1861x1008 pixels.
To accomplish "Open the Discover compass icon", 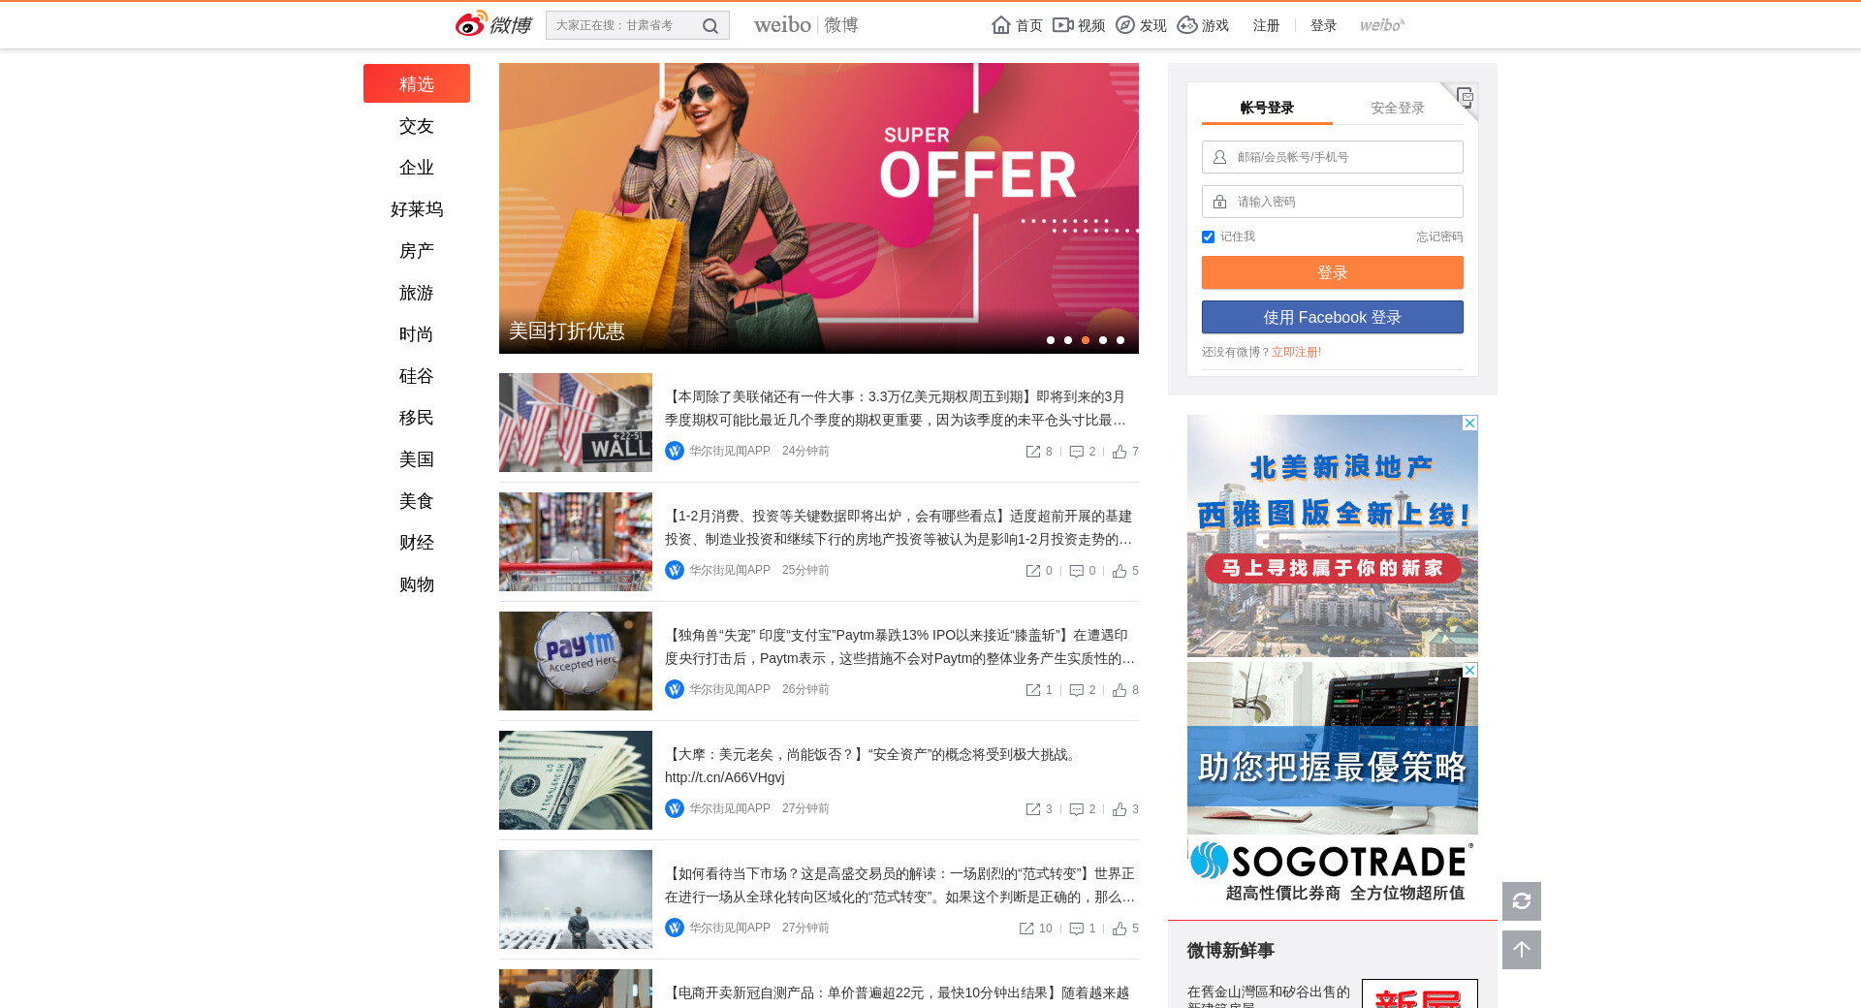I will (1125, 25).
